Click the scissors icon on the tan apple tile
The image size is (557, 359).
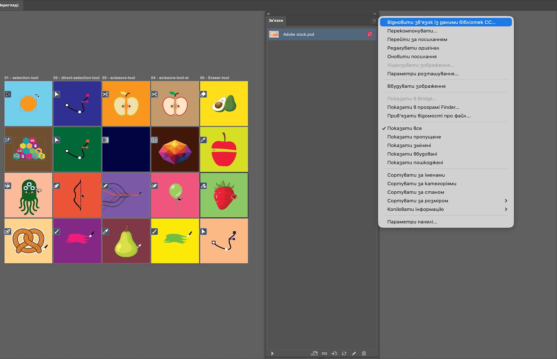pos(154,94)
